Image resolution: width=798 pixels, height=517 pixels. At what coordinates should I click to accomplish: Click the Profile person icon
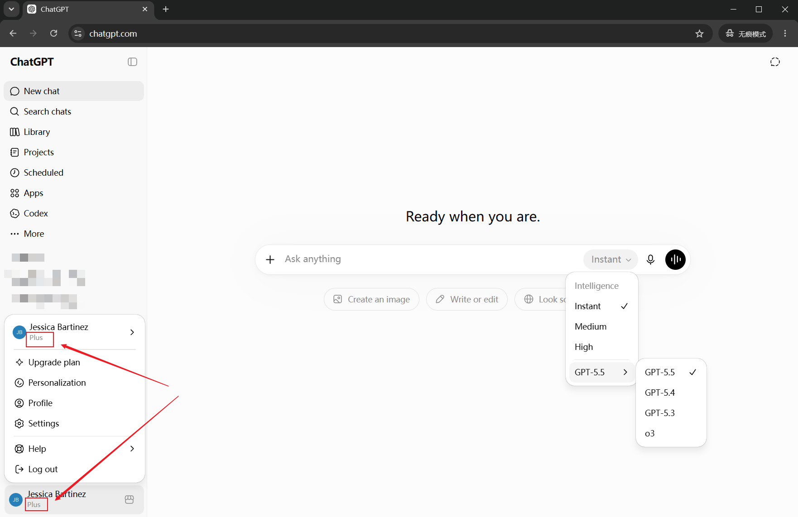[x=19, y=403]
